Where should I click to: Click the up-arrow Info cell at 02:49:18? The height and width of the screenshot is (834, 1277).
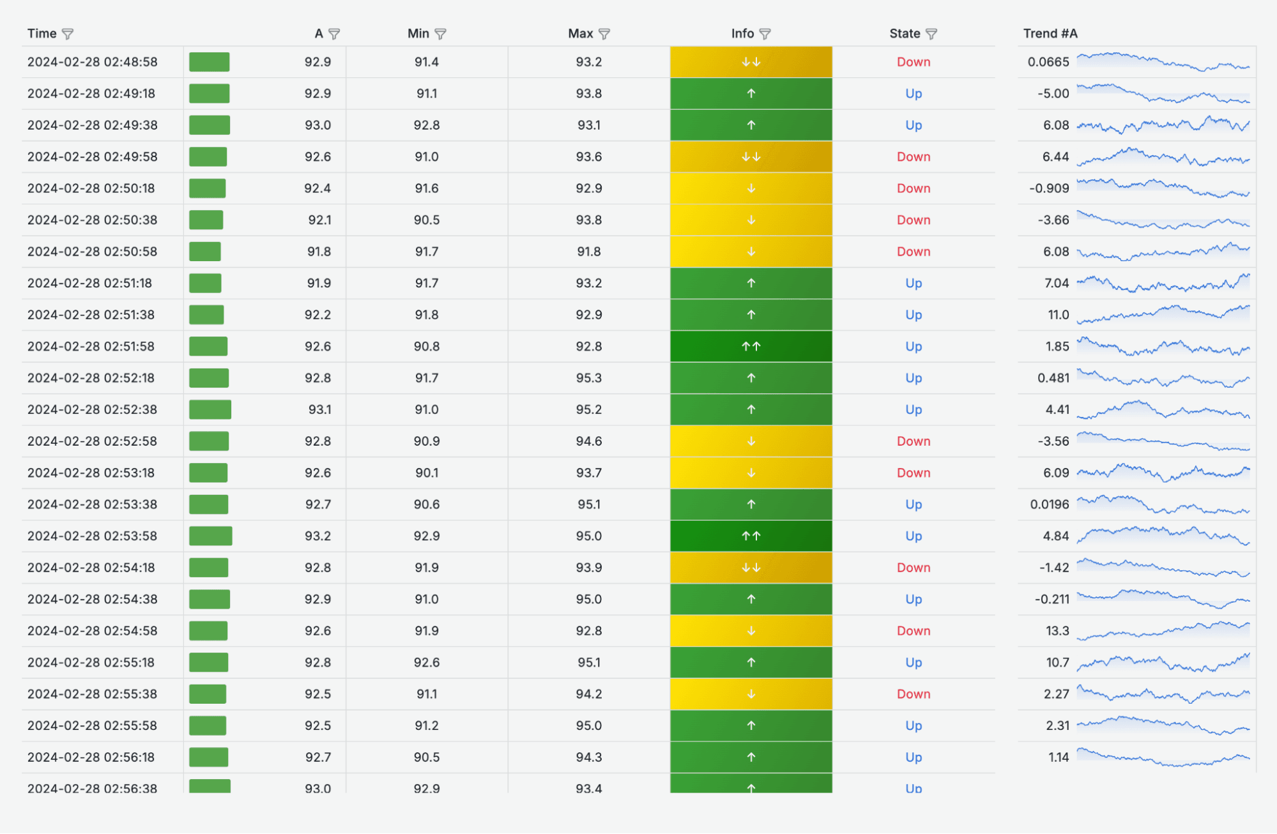click(751, 93)
